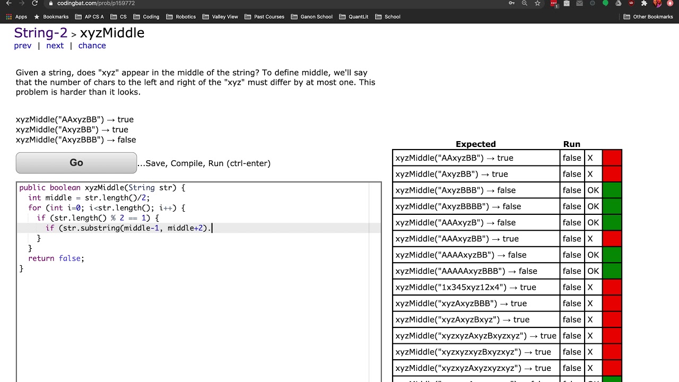Open the LastPass extension icon

pyautogui.click(x=554, y=4)
